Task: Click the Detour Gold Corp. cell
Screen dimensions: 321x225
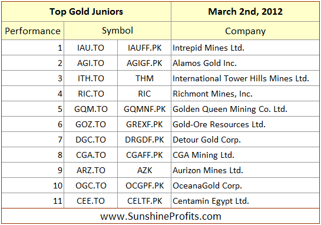Action: (x=245, y=140)
